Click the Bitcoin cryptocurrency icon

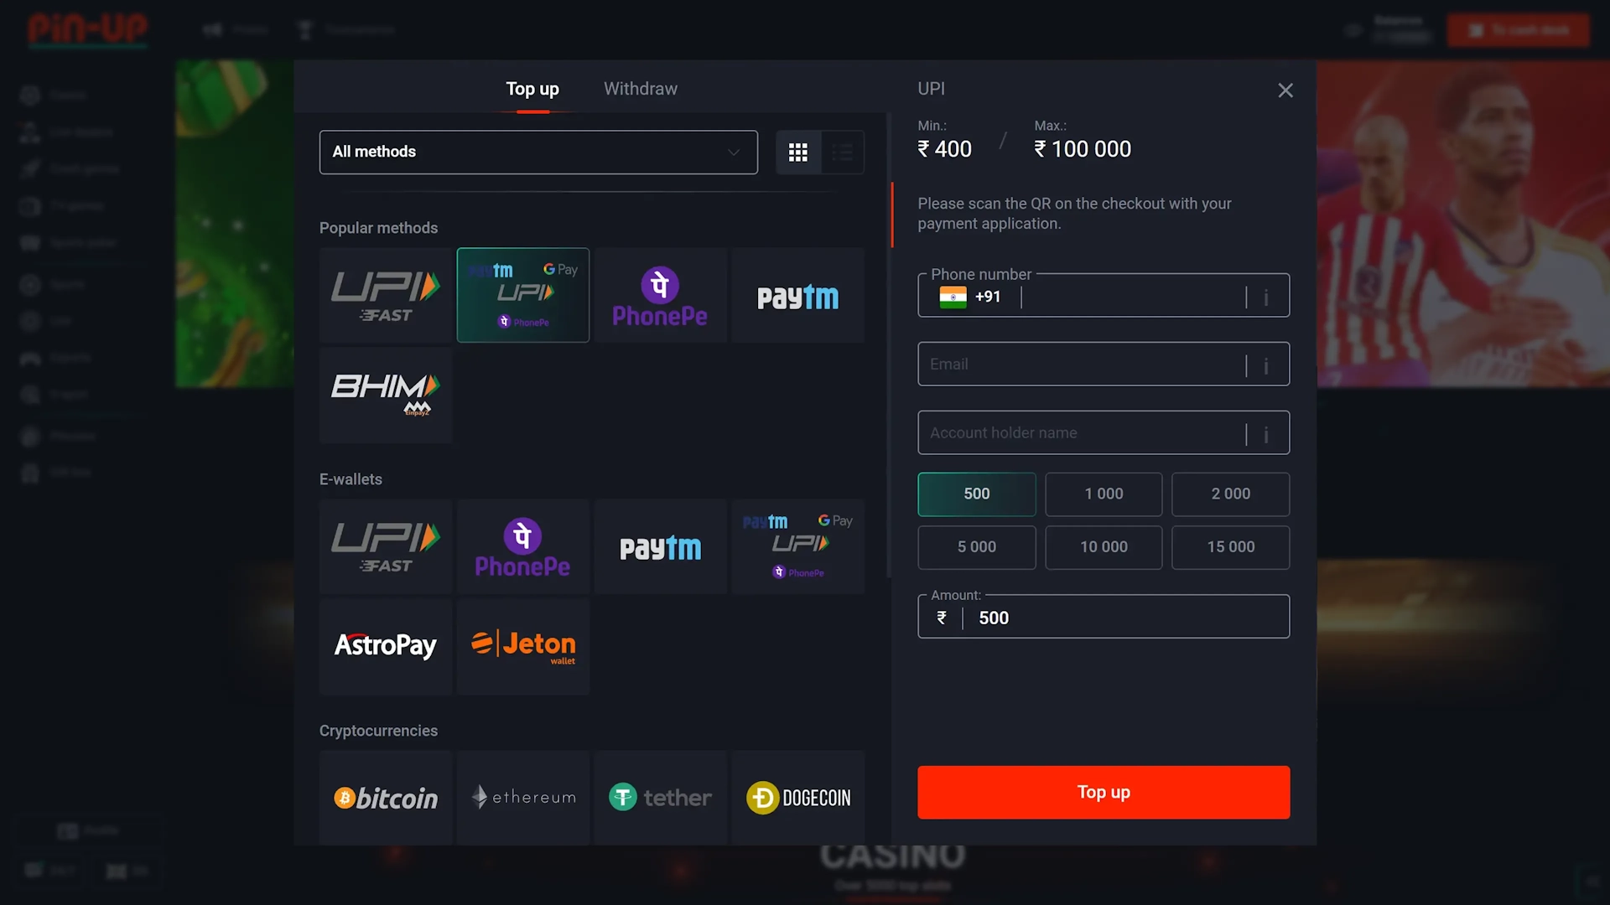coord(386,798)
